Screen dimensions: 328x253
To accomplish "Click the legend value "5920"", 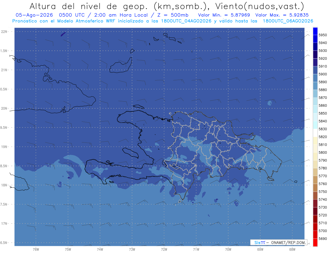I will click(323, 58).
